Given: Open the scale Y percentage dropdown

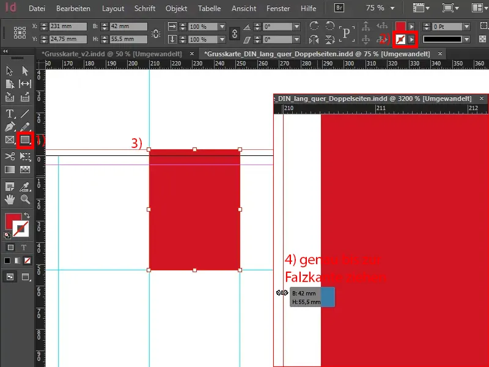Looking at the screenshot, I should point(222,39).
